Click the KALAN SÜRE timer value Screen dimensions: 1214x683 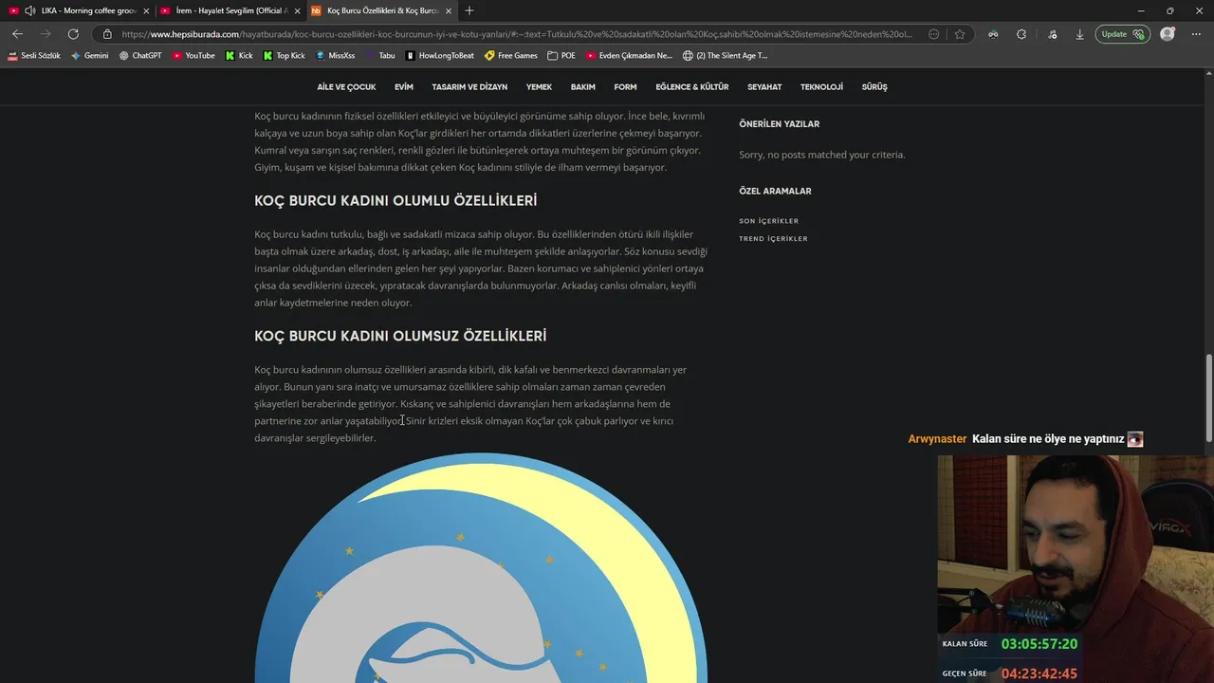coord(1039,644)
